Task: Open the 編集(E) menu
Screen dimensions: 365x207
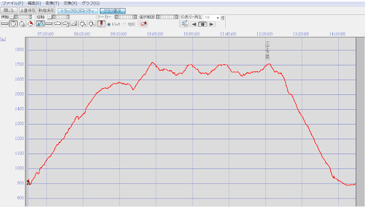Action: 34,3
